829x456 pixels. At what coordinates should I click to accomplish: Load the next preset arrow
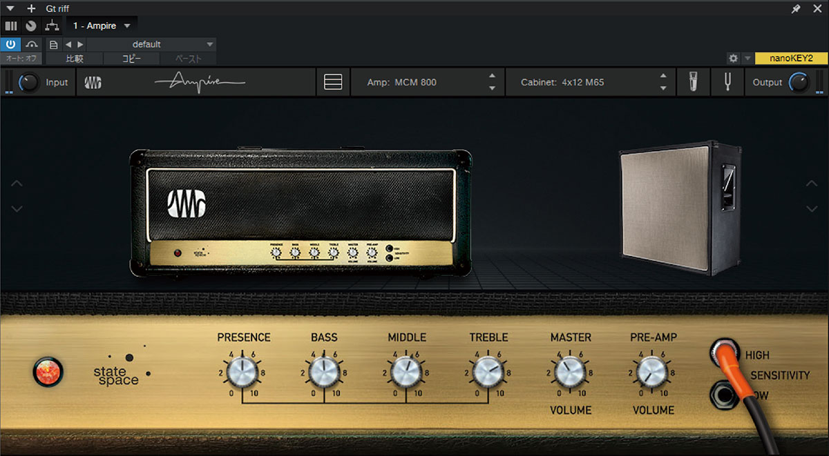click(79, 44)
